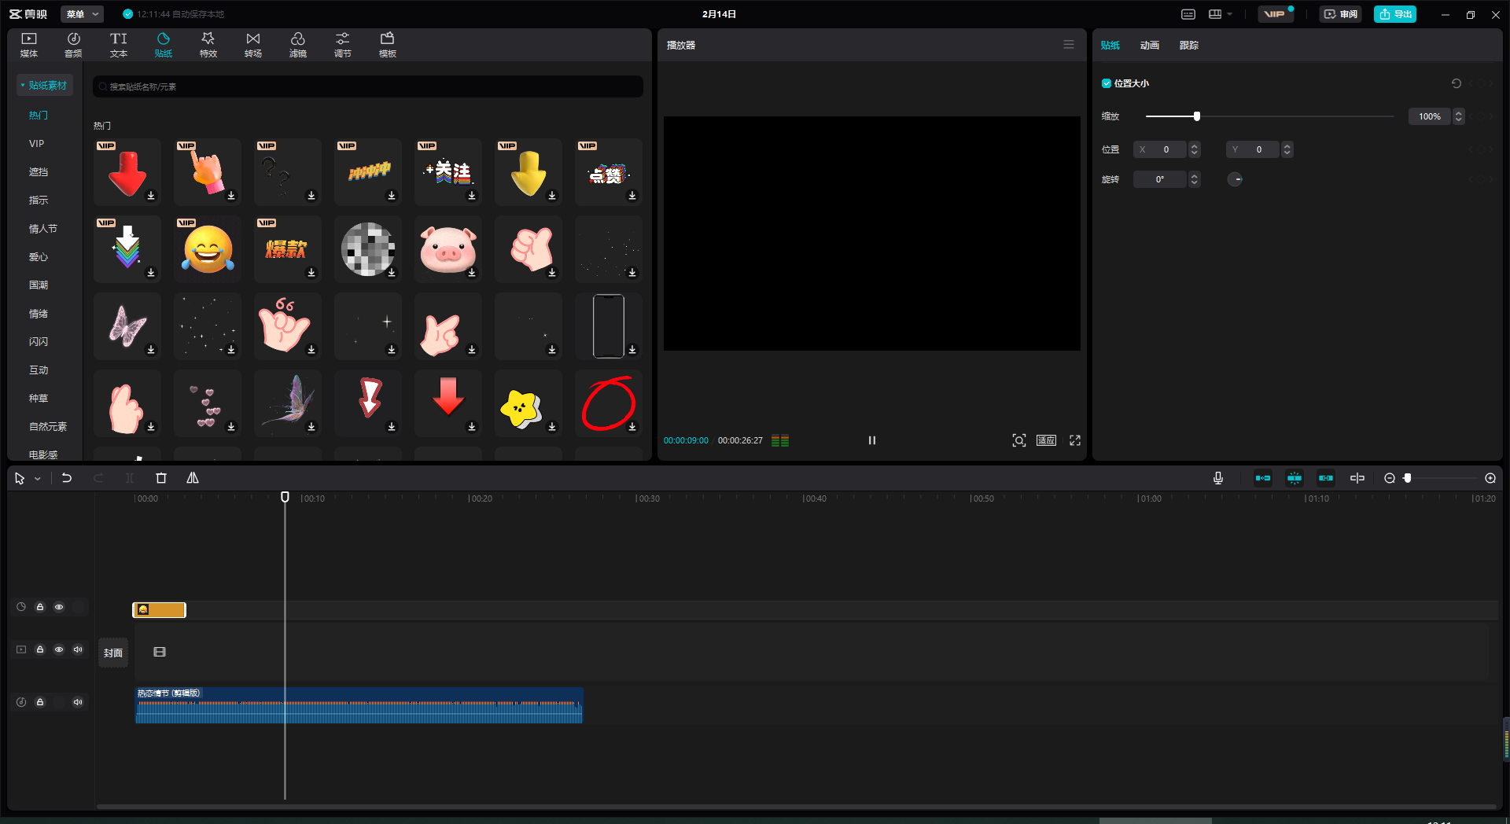1510x824 pixels.
Task: Click the timeline zoom in plus icon
Action: point(1490,478)
